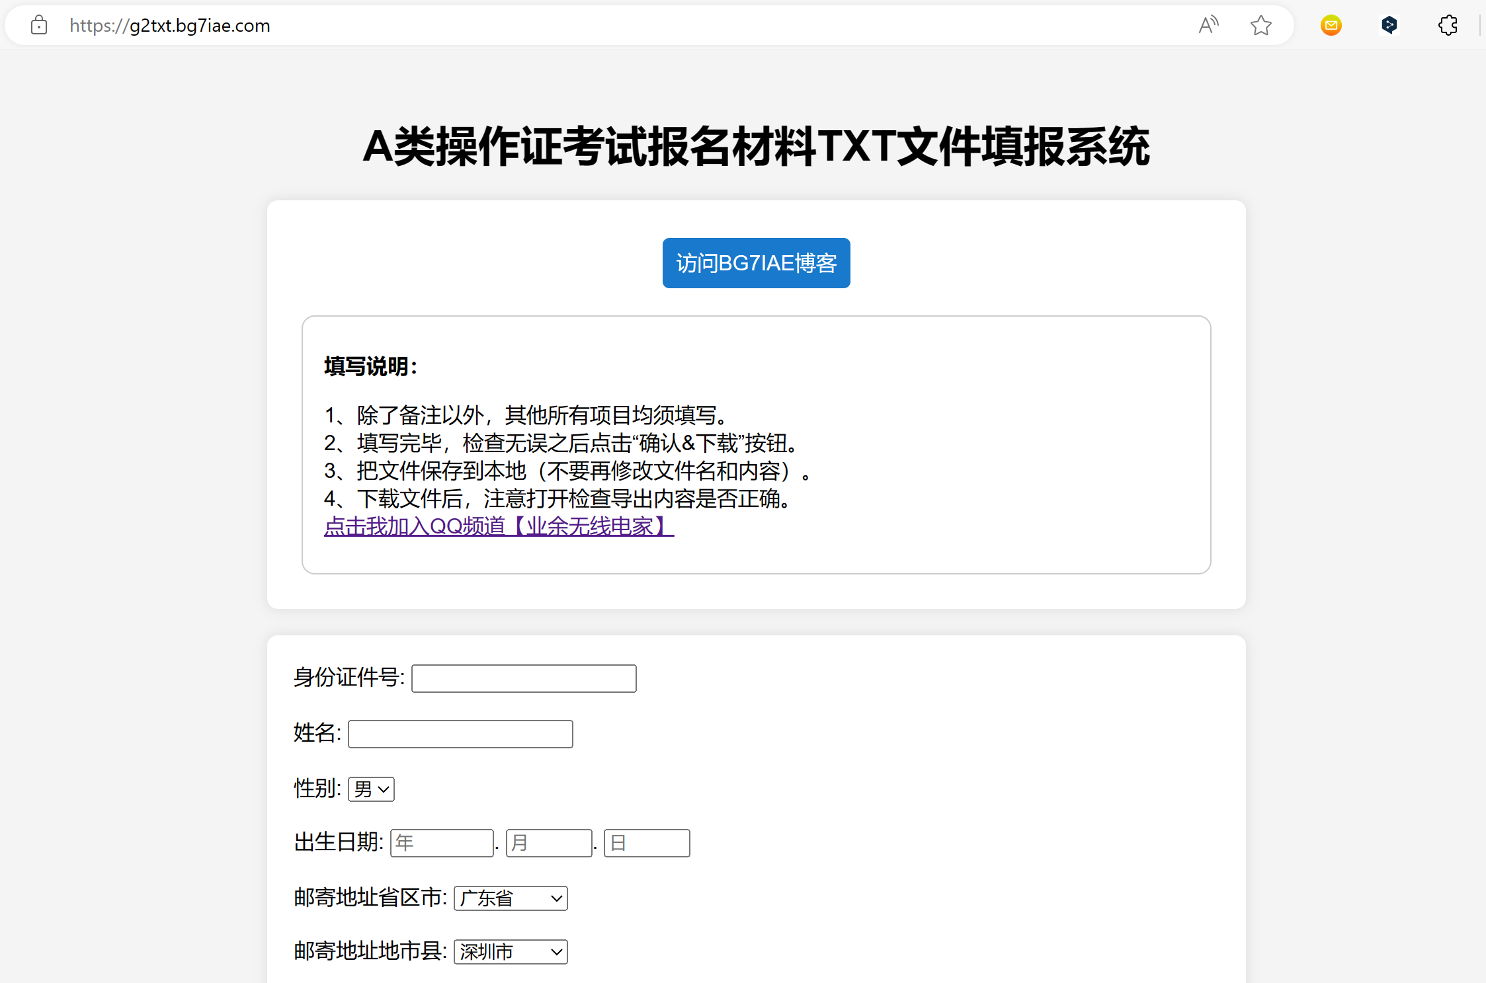Viewport: 1486px width, 983px height.
Task: Click the Read Aloud icon
Action: (x=1208, y=26)
